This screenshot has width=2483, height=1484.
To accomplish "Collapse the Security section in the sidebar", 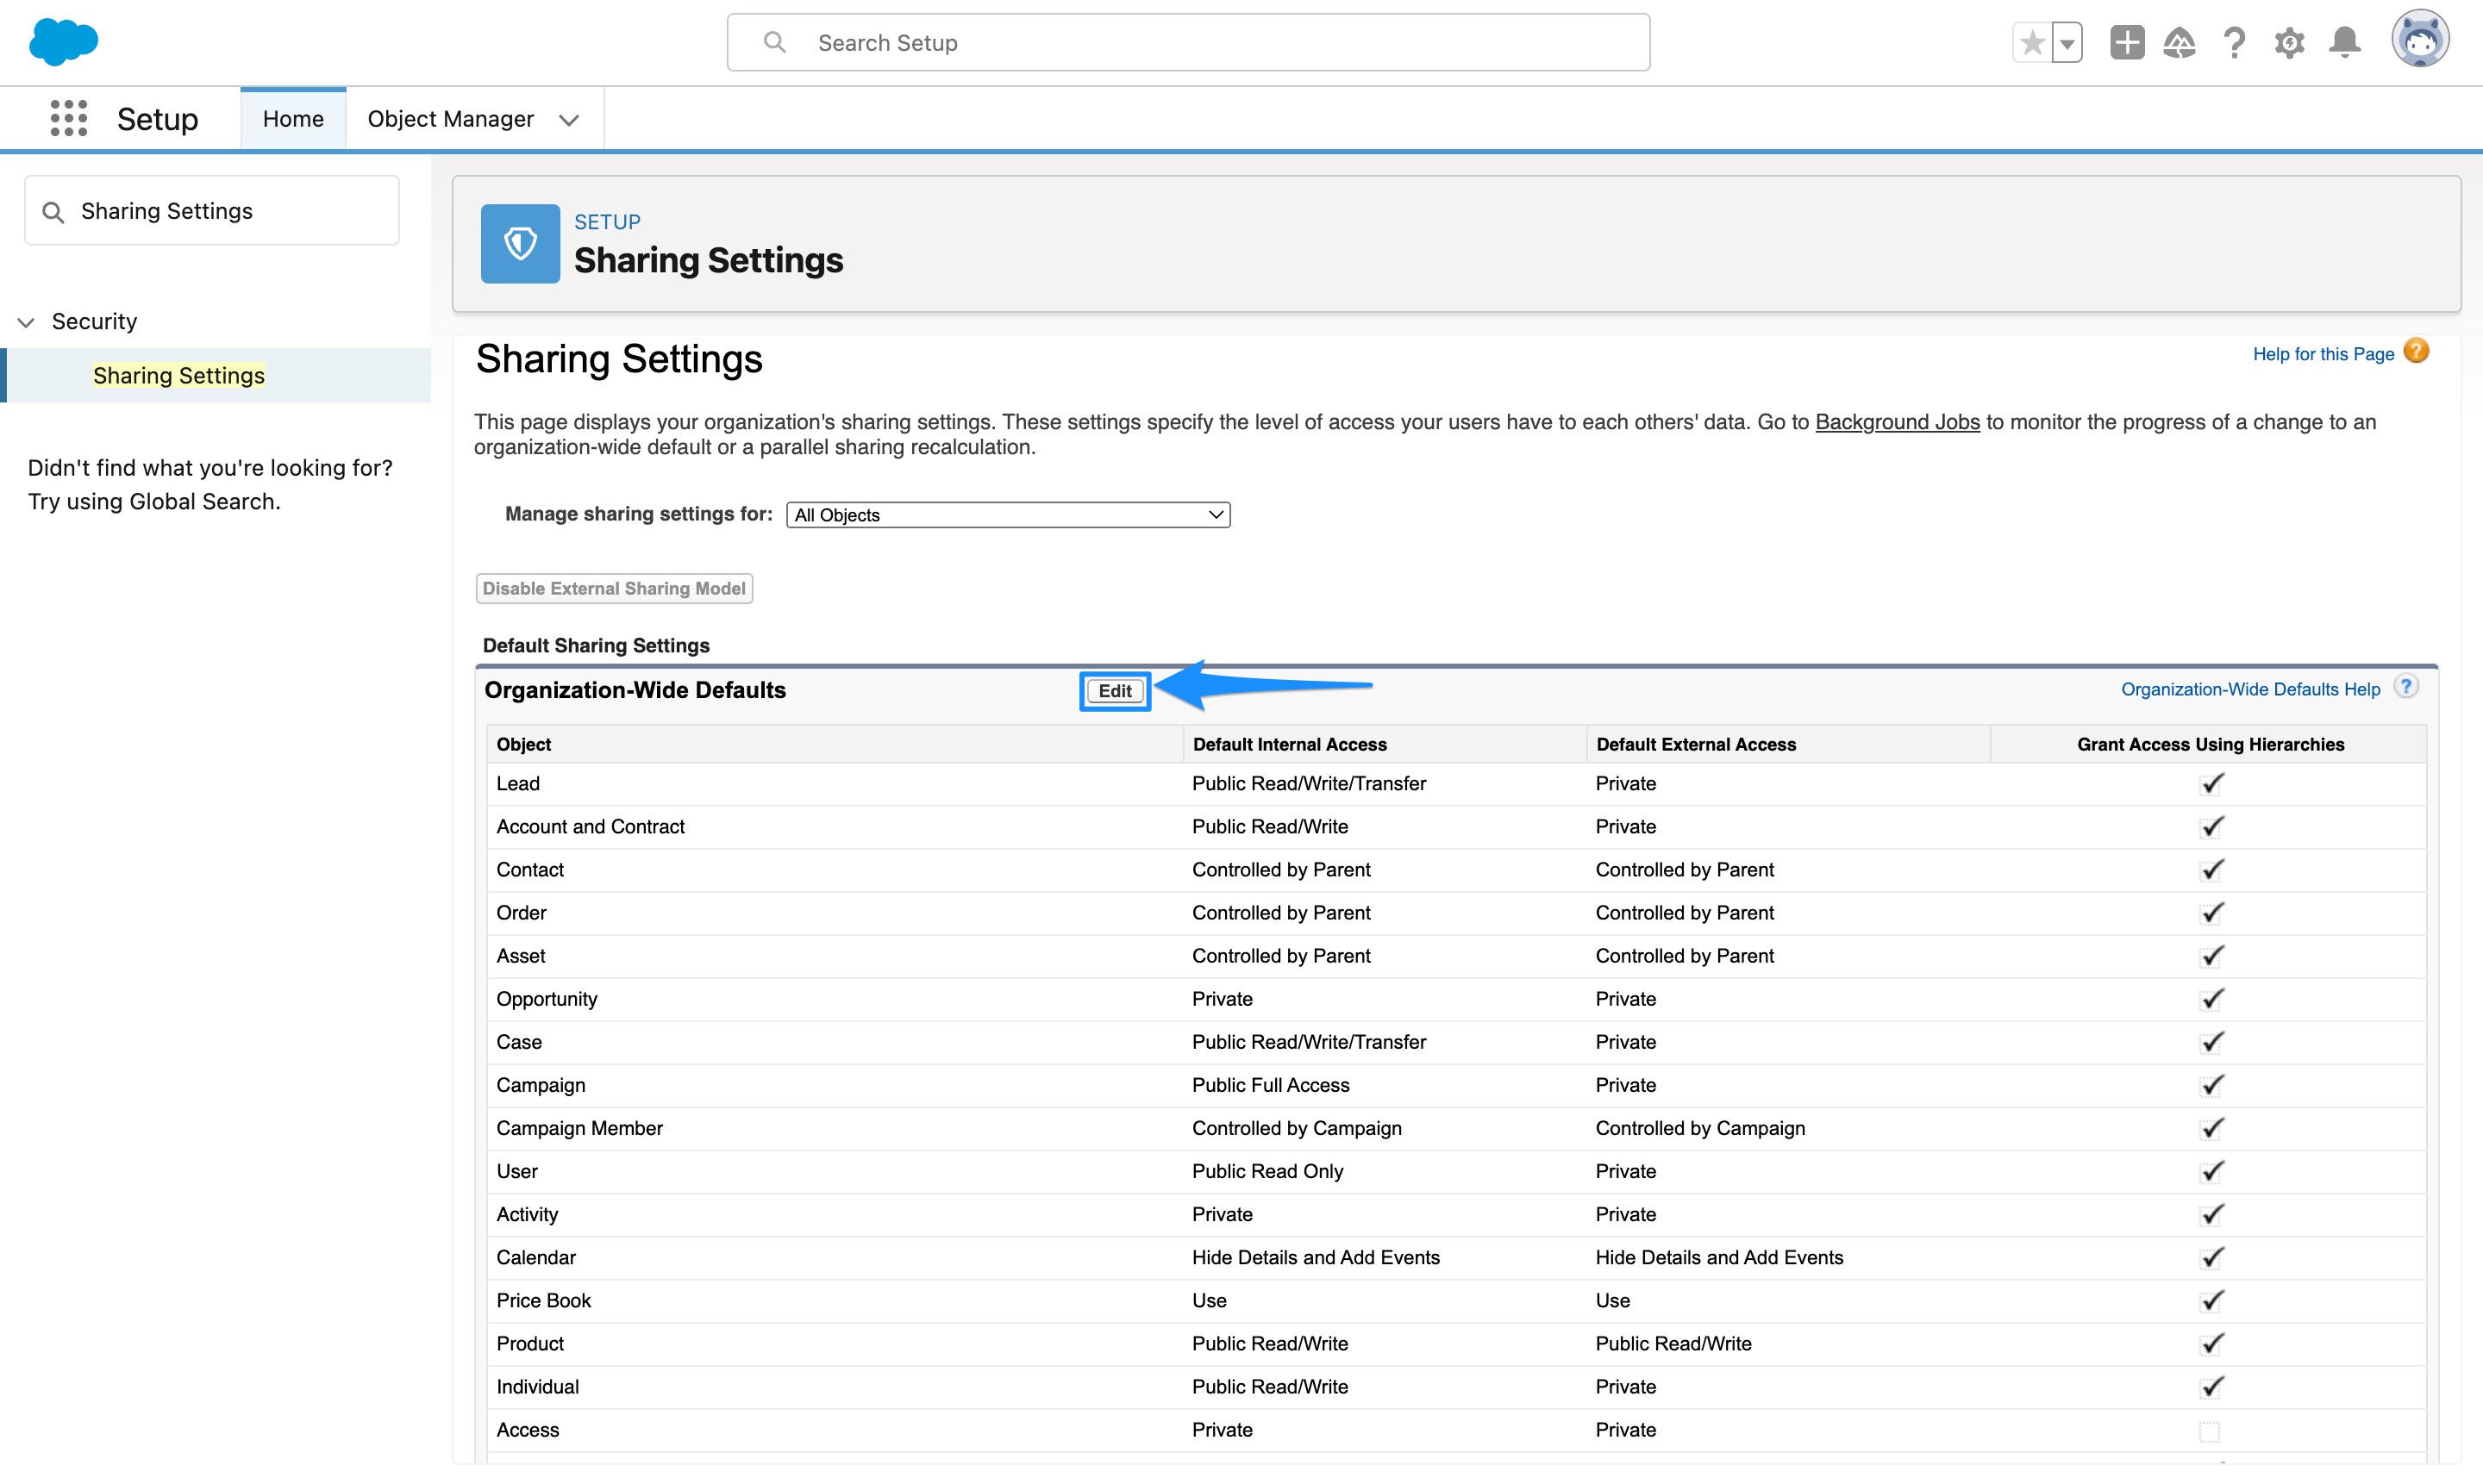I will tap(25, 321).
